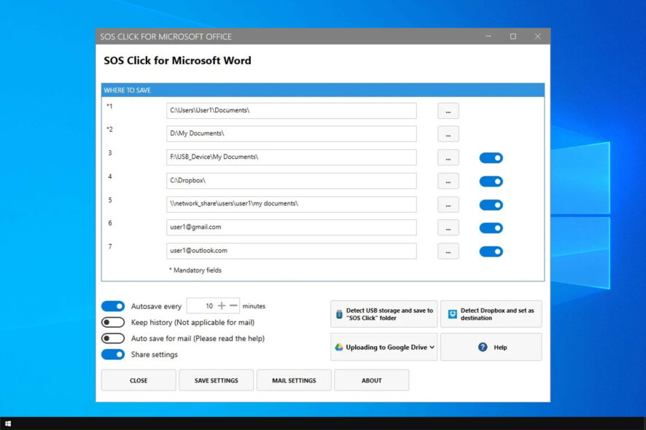Browse for the D:\My Documents\ path
The image size is (646, 430).
[x=448, y=134]
